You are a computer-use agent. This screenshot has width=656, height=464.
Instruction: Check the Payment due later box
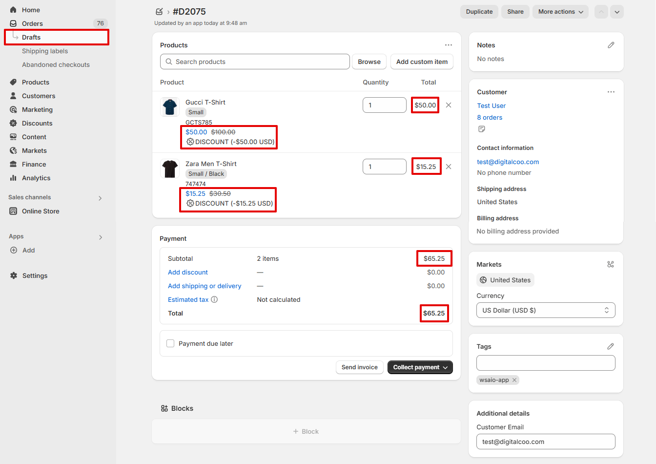point(170,343)
